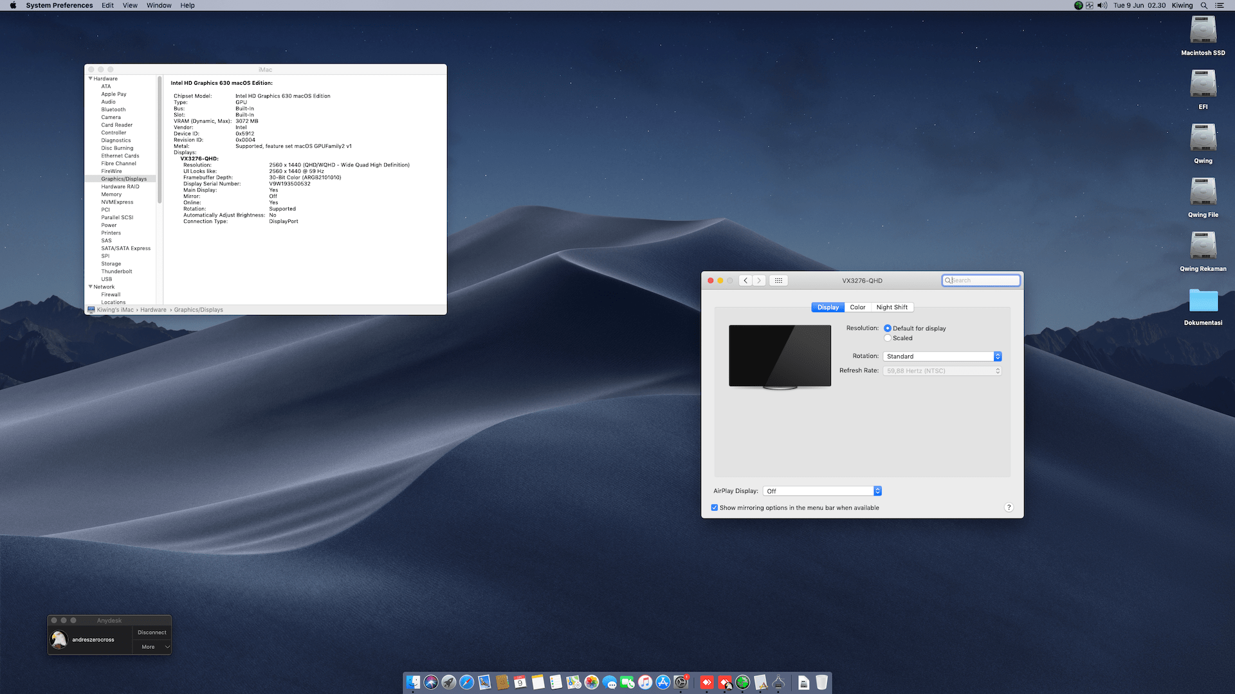Open the View menu
This screenshot has width=1235, height=694.
[130, 5]
